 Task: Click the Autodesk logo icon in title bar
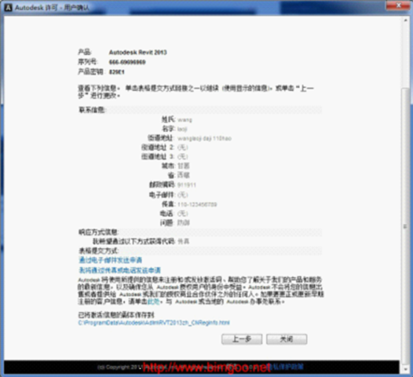pos(8,7)
